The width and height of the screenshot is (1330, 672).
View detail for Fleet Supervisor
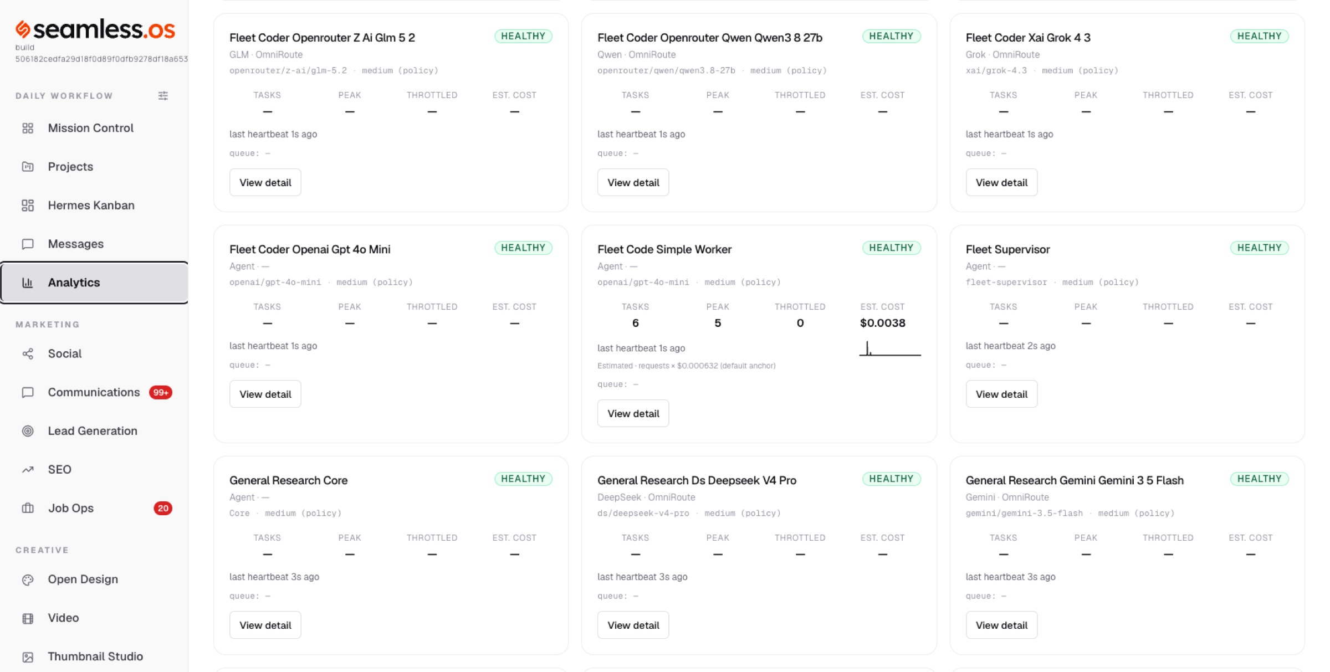pos(1001,394)
